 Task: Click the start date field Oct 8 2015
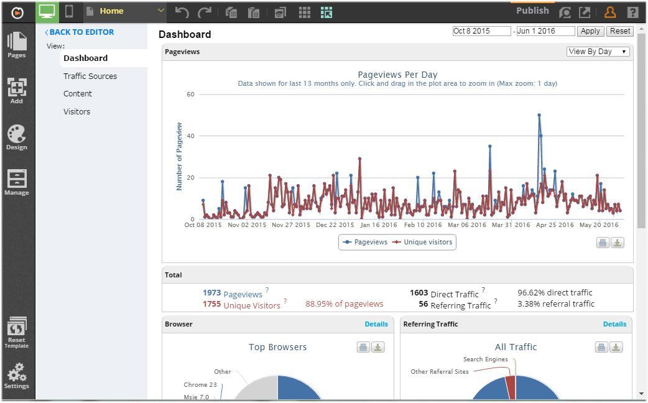coord(481,31)
